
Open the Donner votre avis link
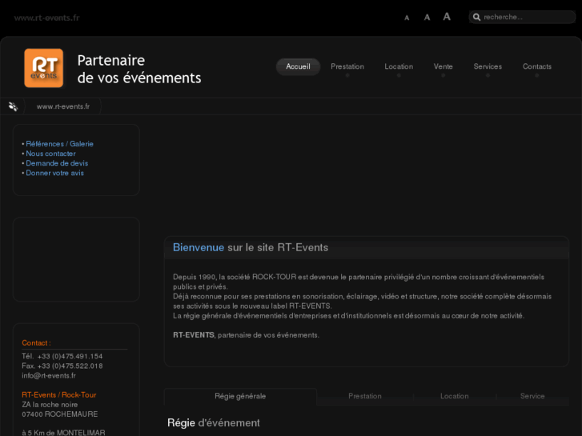pos(54,173)
